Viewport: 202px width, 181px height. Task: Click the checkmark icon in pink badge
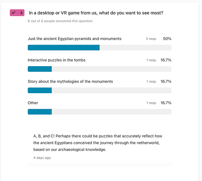13,13
